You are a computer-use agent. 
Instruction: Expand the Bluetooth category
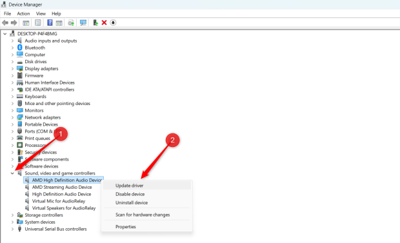[12, 48]
